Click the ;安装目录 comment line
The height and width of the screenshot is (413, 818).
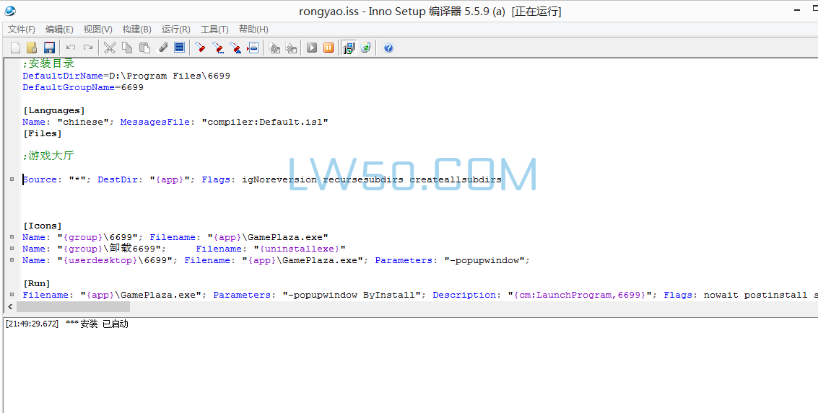(48, 63)
